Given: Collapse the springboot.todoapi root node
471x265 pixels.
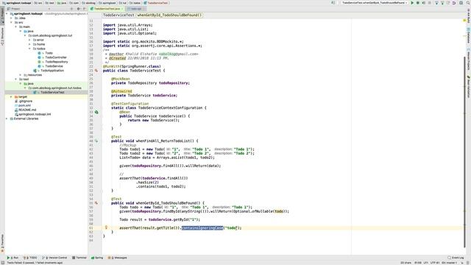Looking at the screenshot, I should point(7,13).
